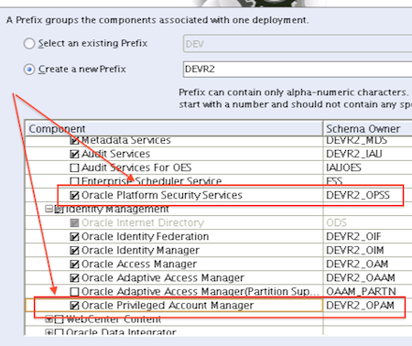Screen dimensions: 412x346
Task: Select the Oracle Adaptive Access Manager row label
Action: click(x=163, y=277)
